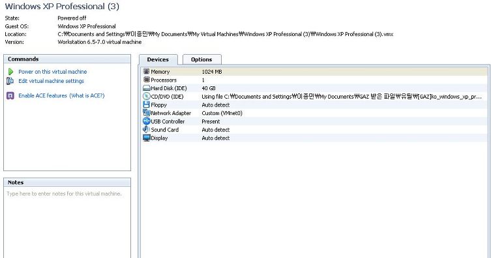Select the CD/DVD (IDE) label
Viewport: 491px width, 258px height.
click(167, 97)
